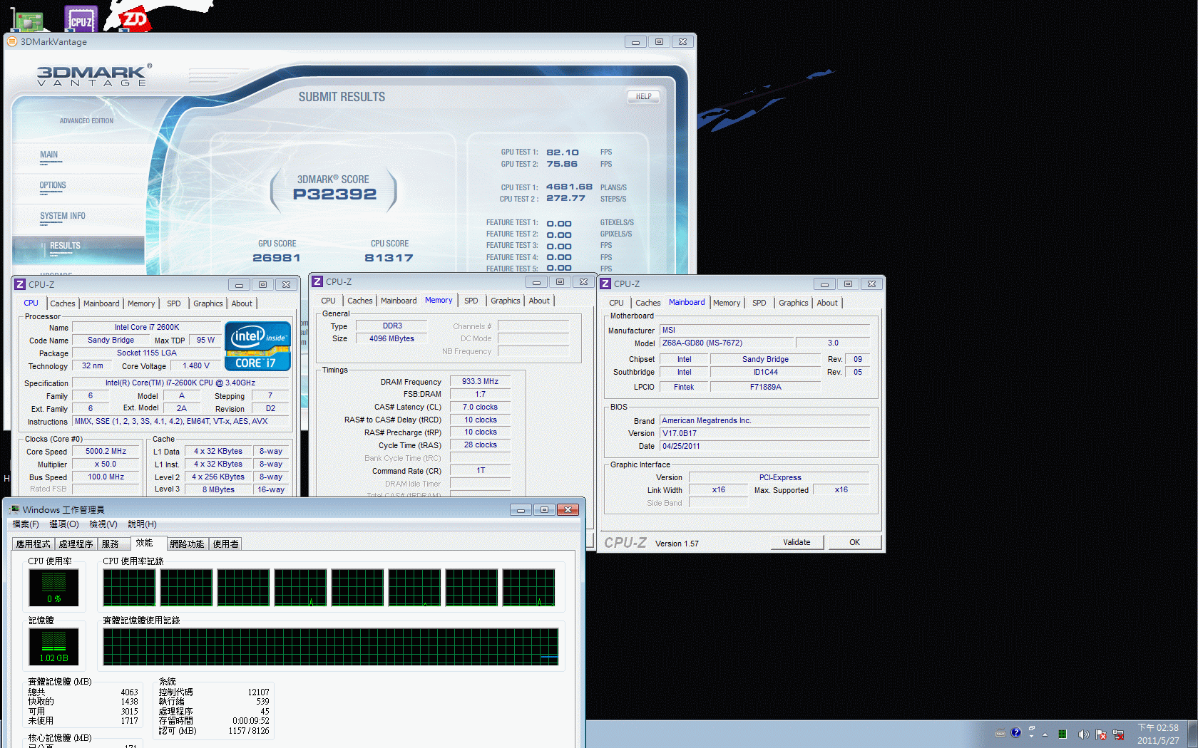Switch to 處理程序 tab in Task Manager

tap(76, 544)
